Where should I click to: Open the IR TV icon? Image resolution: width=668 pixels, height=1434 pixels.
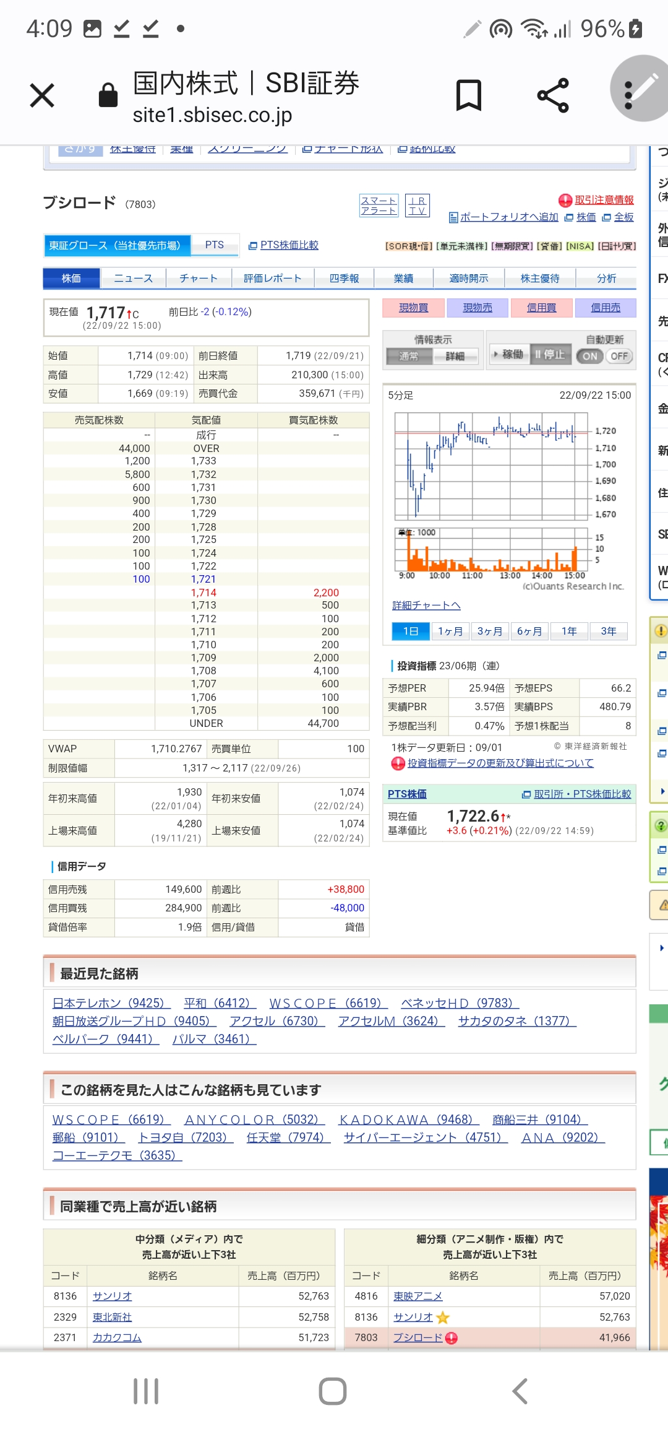pyautogui.click(x=417, y=206)
